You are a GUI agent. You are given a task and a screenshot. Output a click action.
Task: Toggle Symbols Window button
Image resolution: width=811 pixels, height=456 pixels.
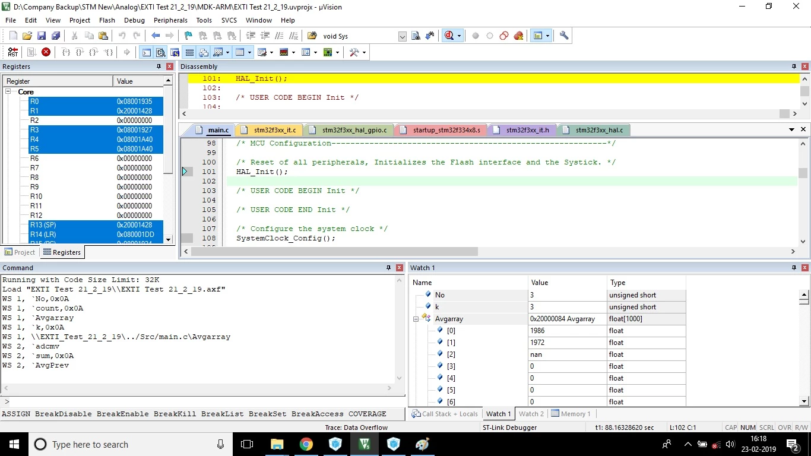point(175,52)
